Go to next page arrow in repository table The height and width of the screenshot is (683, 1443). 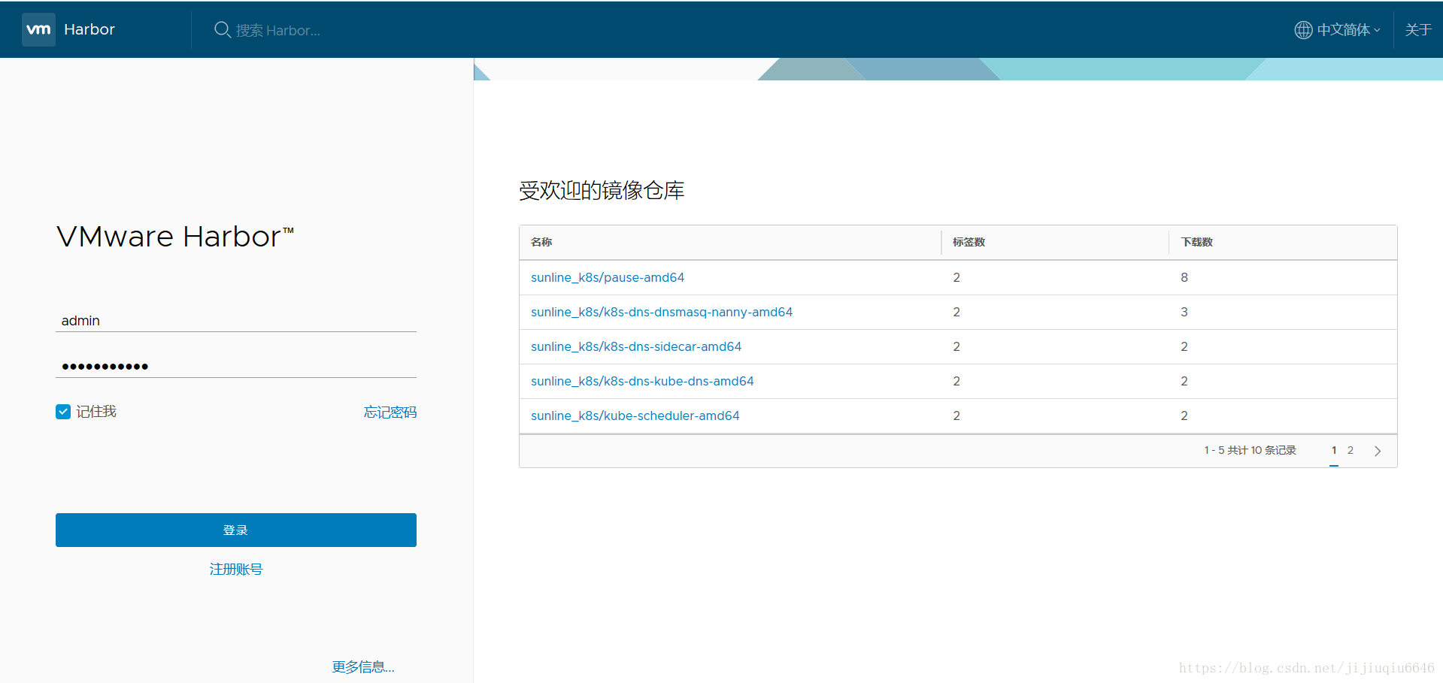[1378, 451]
